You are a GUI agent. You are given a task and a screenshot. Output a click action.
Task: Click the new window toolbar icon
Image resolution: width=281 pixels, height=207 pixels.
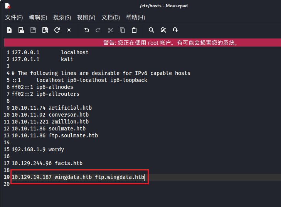coord(21,30)
